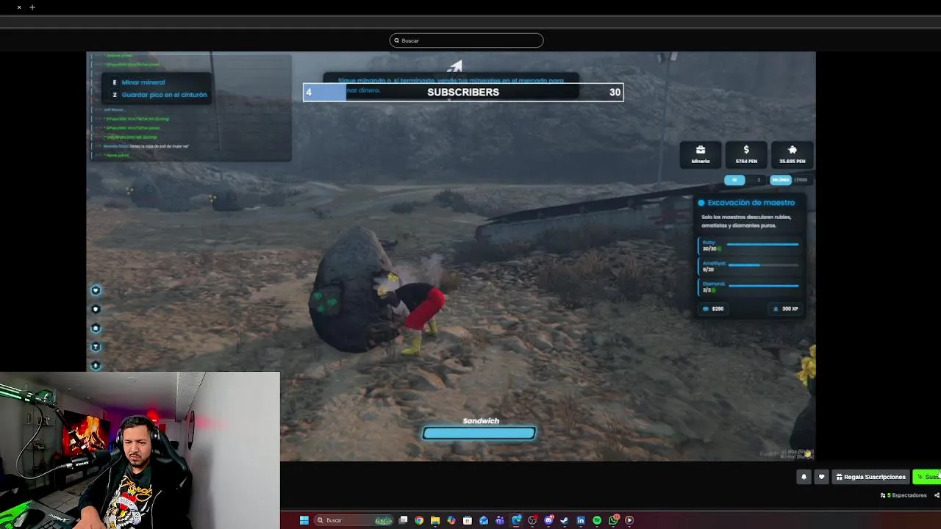Open a new browser tab with plus icon
941x529 pixels.
tap(32, 7)
